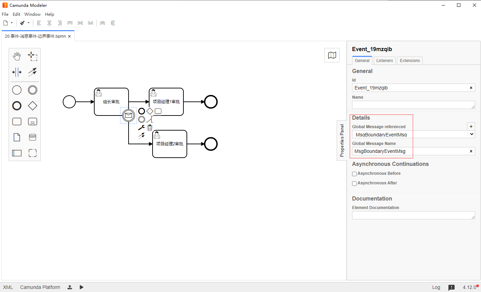Screen dimensions: 481x292
Task: Enable Asynchronous After checkbox
Action: (x=354, y=183)
